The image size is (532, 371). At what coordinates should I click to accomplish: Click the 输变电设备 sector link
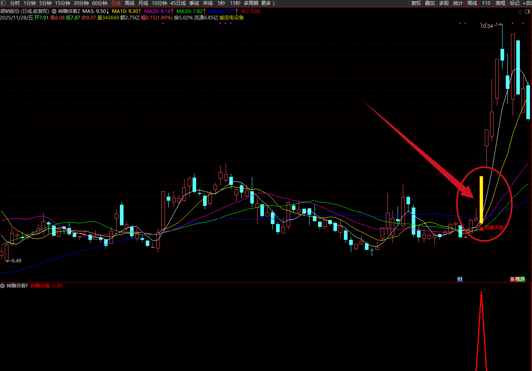[x=232, y=18]
